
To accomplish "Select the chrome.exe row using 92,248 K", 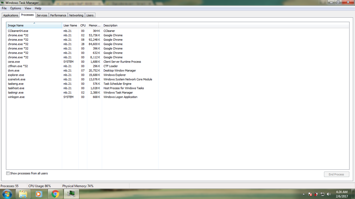I will click(82, 40).
